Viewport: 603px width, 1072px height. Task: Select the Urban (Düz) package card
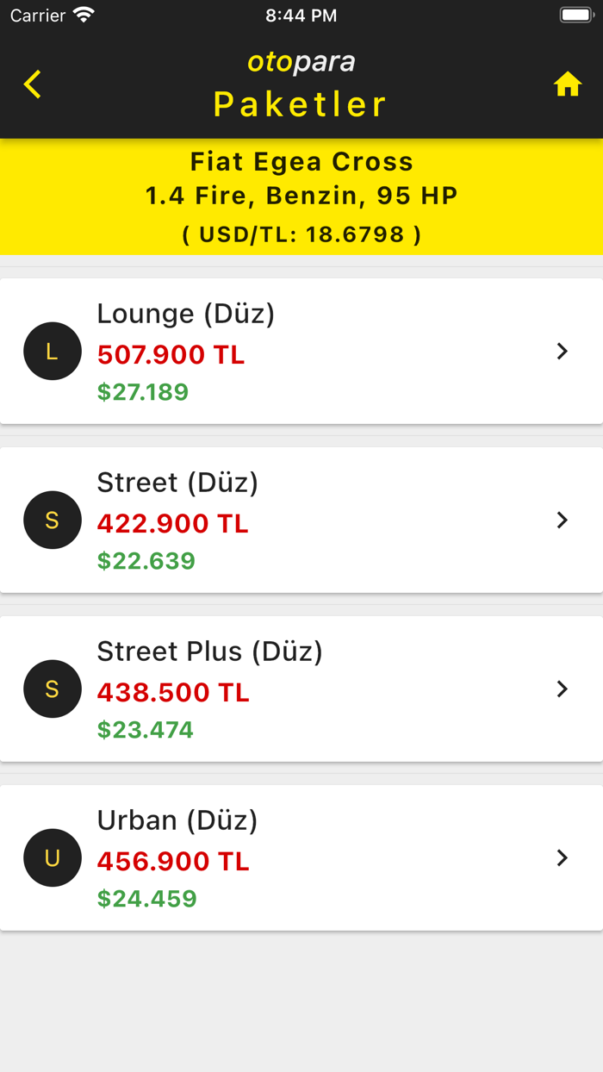pyautogui.click(x=301, y=858)
